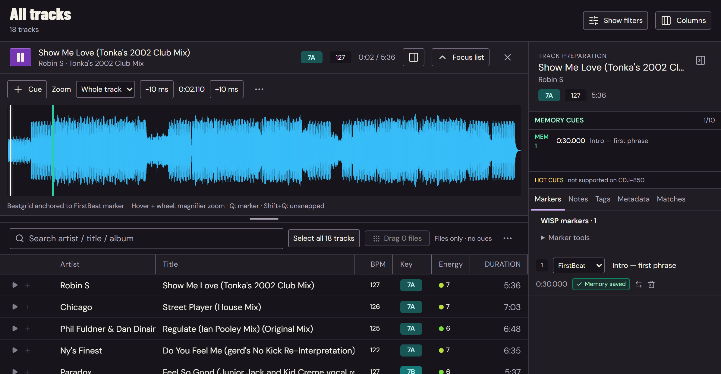Open the track list three-dots menu

[508, 238]
